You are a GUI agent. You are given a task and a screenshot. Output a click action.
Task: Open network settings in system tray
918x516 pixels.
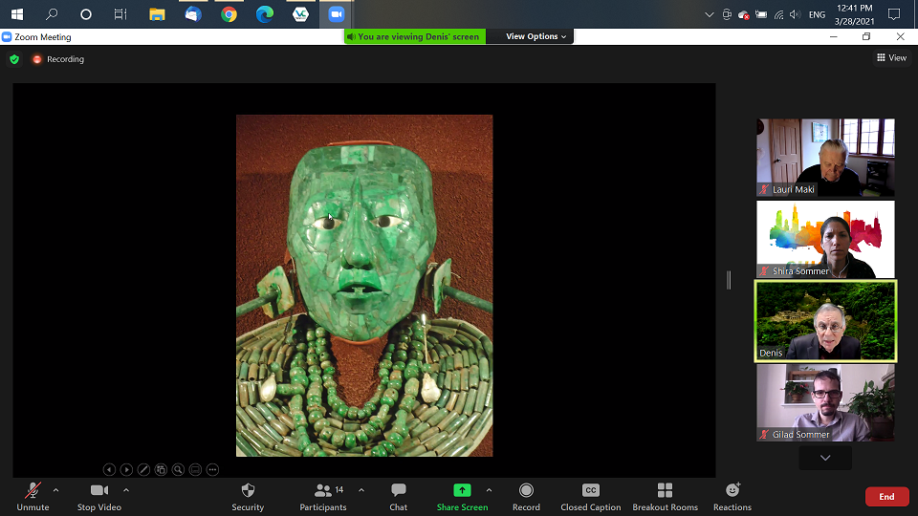click(778, 14)
